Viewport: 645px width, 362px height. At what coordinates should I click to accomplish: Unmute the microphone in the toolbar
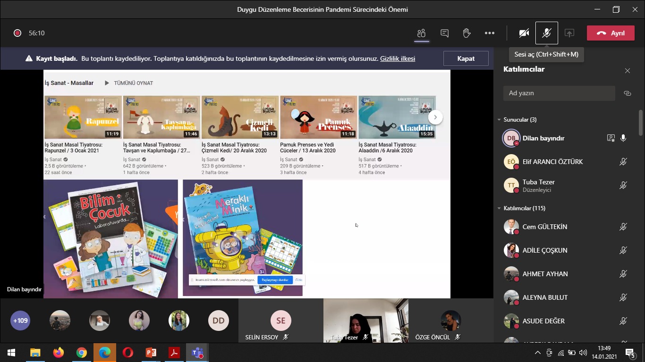pos(547,33)
